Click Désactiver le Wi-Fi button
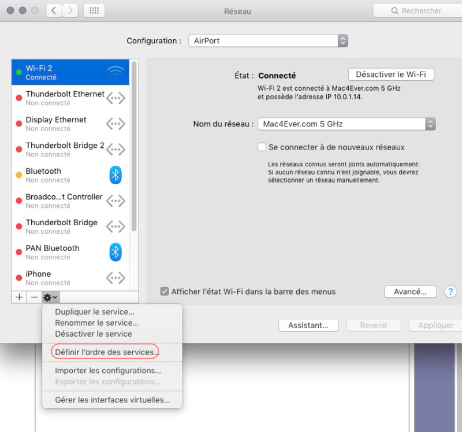The height and width of the screenshot is (432, 462). pos(391,75)
